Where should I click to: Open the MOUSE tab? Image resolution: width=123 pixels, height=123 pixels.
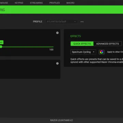point(4,3)
